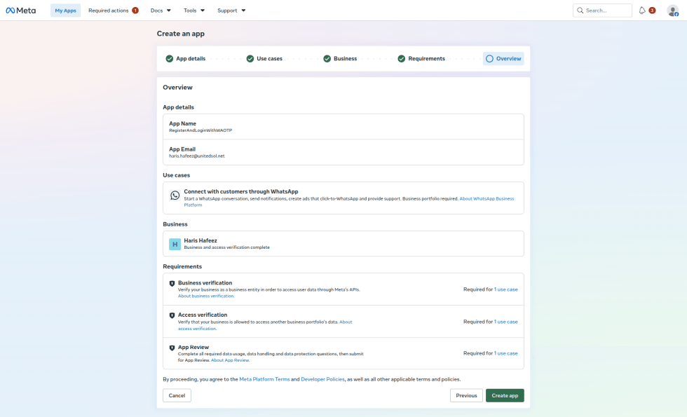
Task: Go to the Requirements step
Action: (x=421, y=59)
